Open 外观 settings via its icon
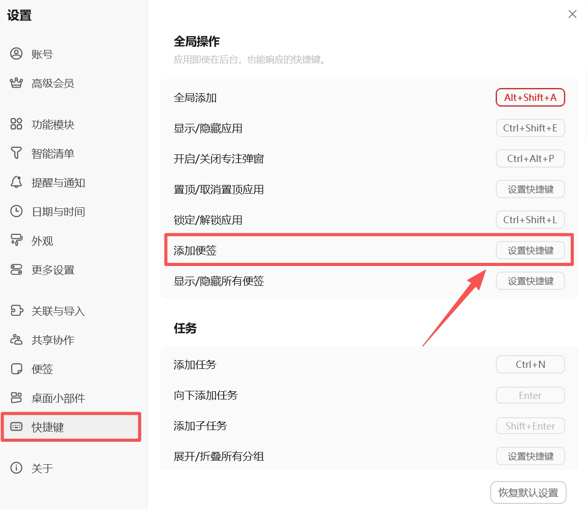This screenshot has height=509, width=587. [x=15, y=240]
